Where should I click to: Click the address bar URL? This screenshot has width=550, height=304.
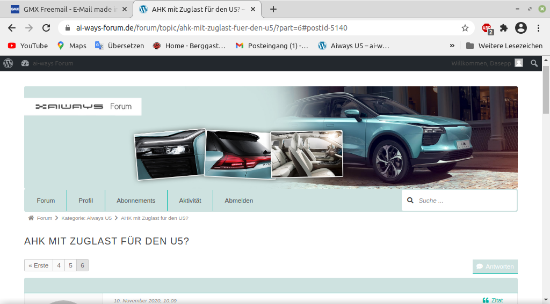point(212,28)
